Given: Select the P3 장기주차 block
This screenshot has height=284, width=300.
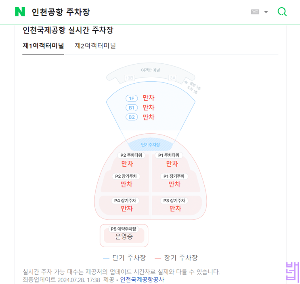Looking at the screenshot, I should tap(175, 205).
